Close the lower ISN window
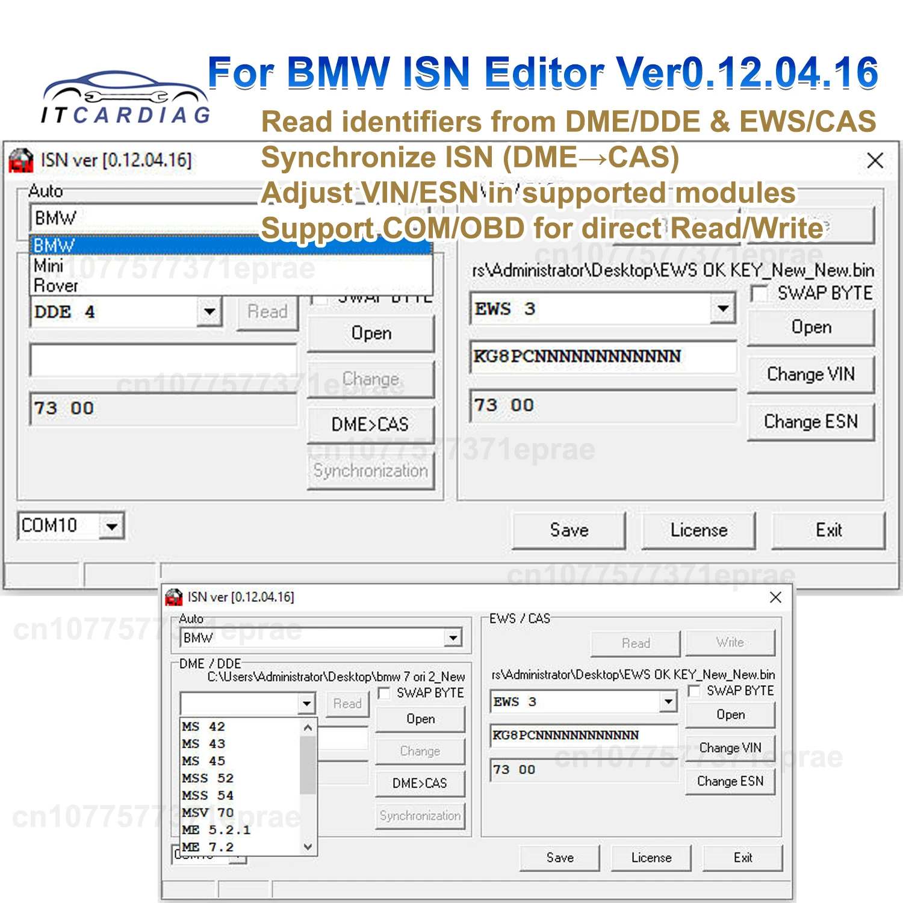This screenshot has width=903, height=903. coord(775,597)
